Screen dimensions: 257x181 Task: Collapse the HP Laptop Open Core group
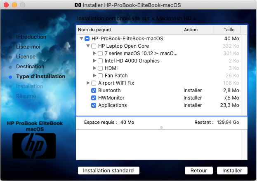coord(88,46)
